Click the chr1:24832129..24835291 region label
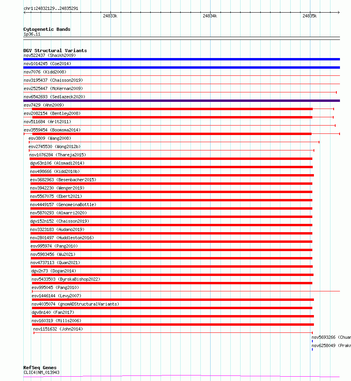Image resolution: width=351 pixels, height=381 pixels. coord(51,8)
